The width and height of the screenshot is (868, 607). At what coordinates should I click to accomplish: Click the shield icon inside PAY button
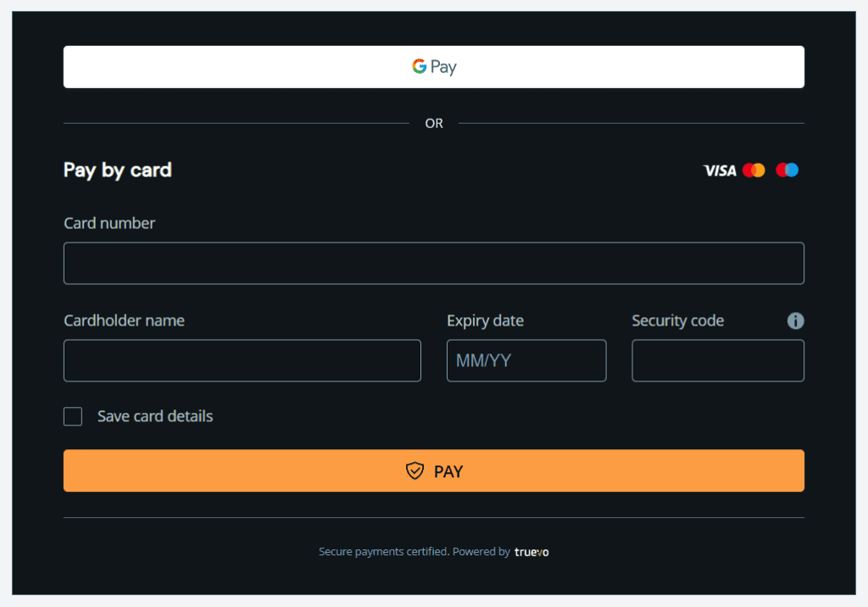tap(415, 471)
